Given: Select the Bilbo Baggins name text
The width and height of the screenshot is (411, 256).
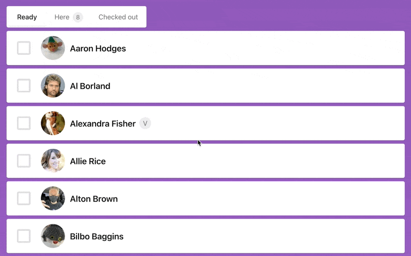Looking at the screenshot, I should pos(97,237).
